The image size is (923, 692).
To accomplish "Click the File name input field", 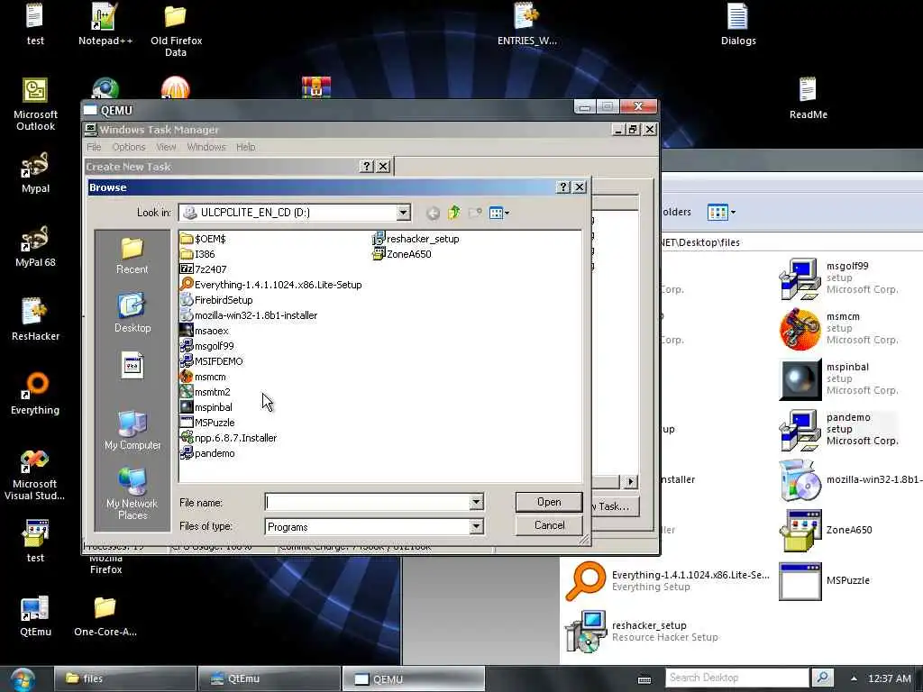I will [368, 503].
